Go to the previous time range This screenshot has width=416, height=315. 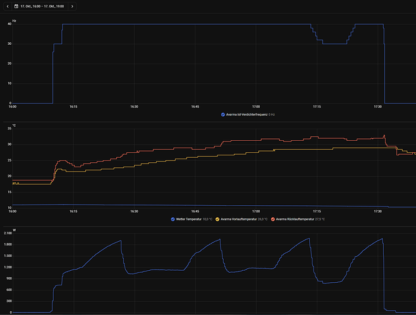pos(8,6)
